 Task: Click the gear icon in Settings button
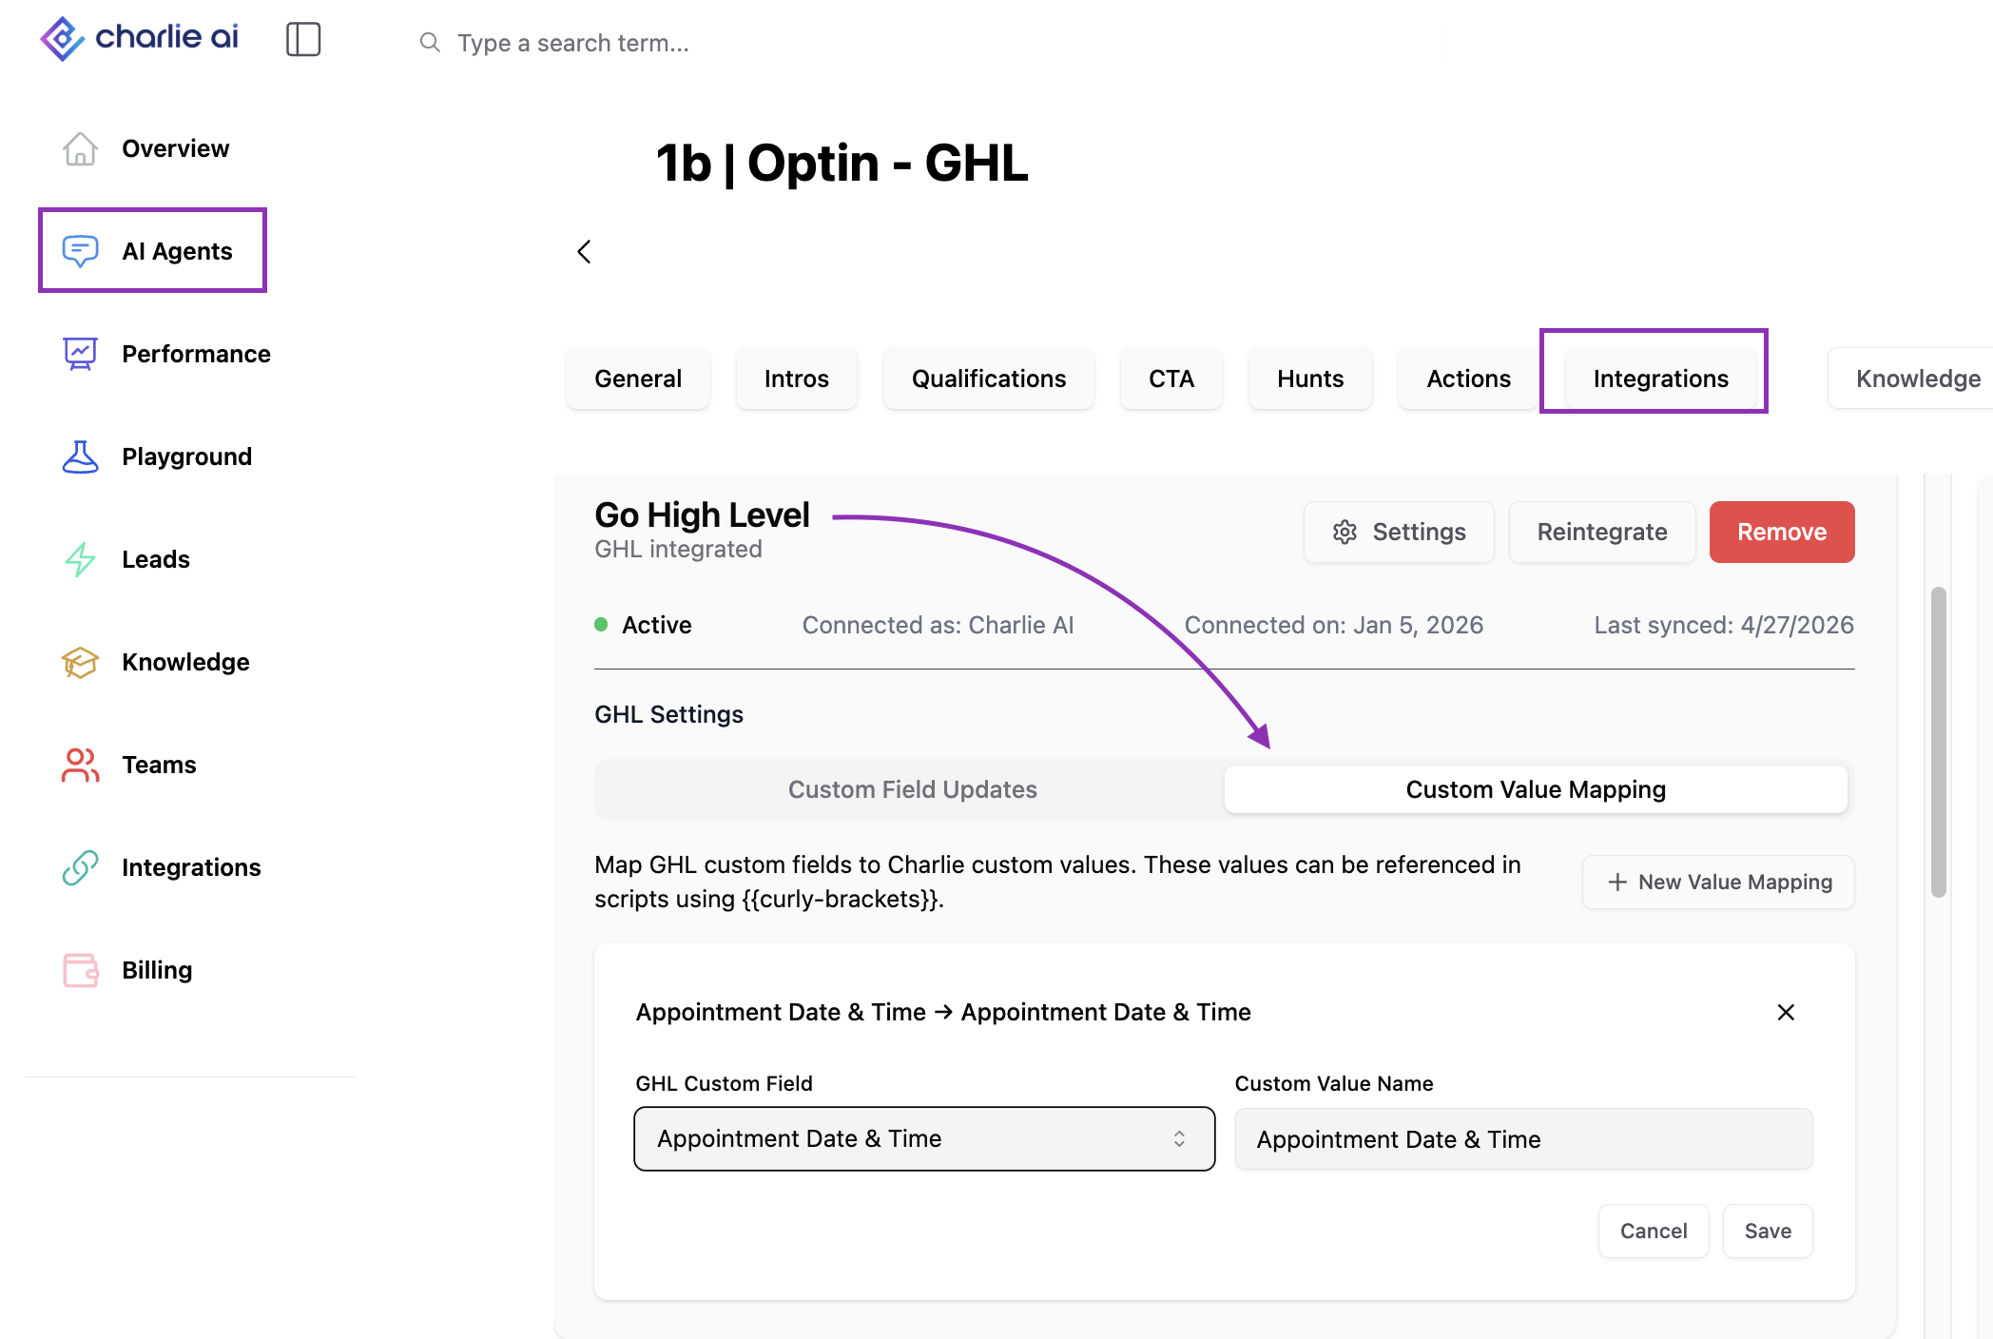[x=1345, y=532]
